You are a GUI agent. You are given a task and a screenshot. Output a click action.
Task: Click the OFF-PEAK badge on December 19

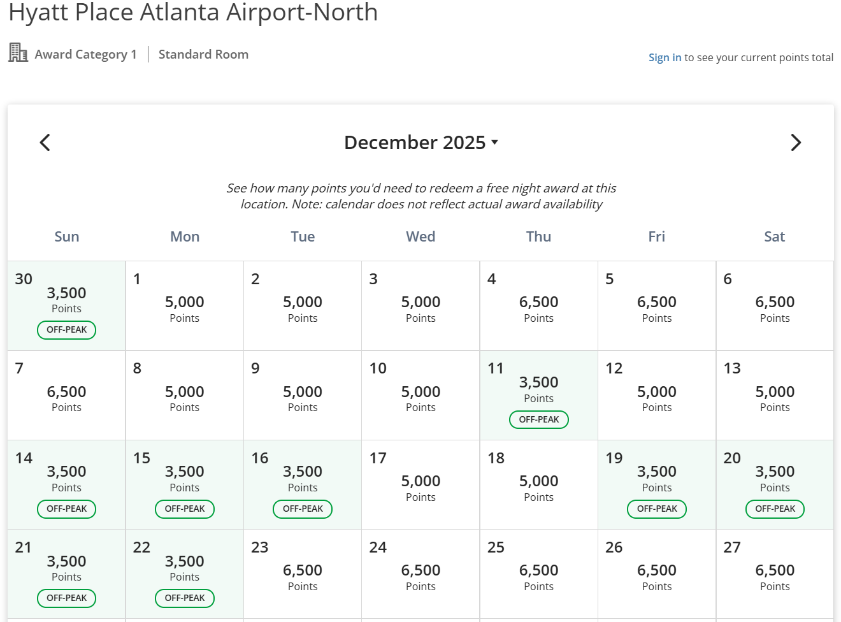[x=657, y=509]
